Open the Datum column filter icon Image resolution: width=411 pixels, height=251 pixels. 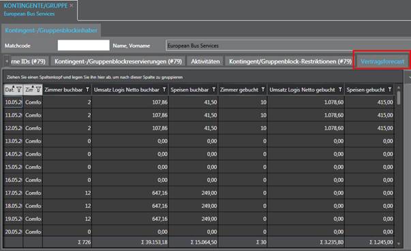19,90
